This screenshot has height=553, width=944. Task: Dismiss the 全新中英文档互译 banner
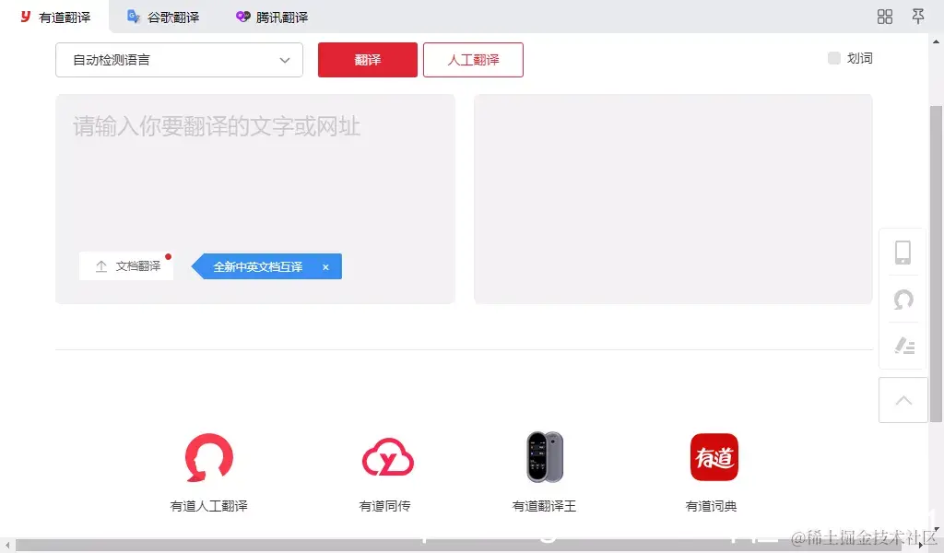point(325,266)
